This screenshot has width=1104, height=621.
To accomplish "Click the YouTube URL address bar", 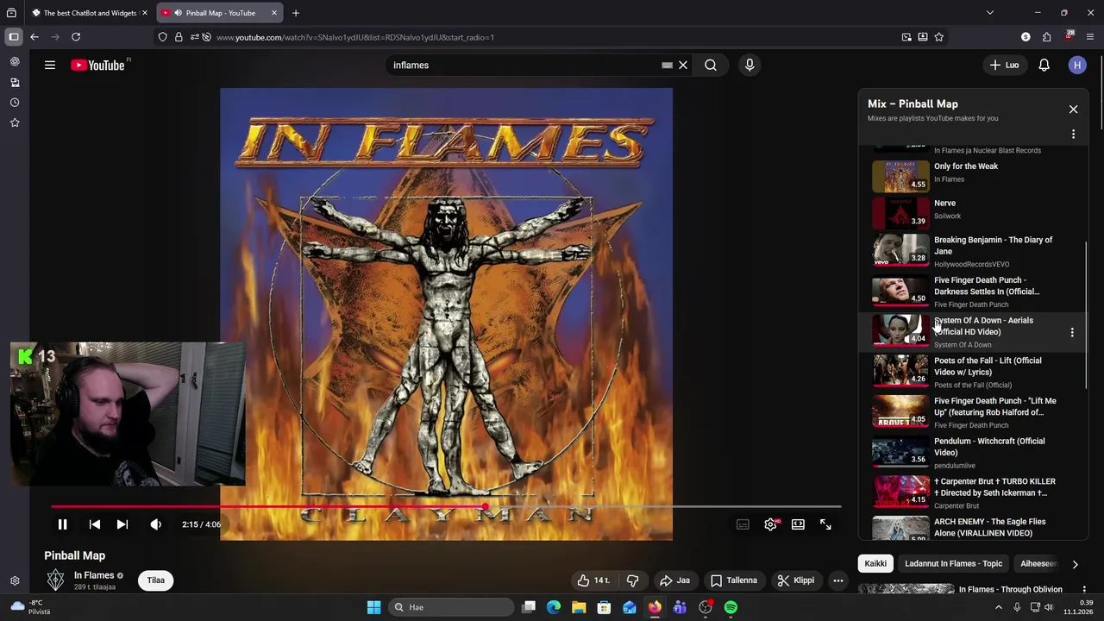I will [552, 37].
